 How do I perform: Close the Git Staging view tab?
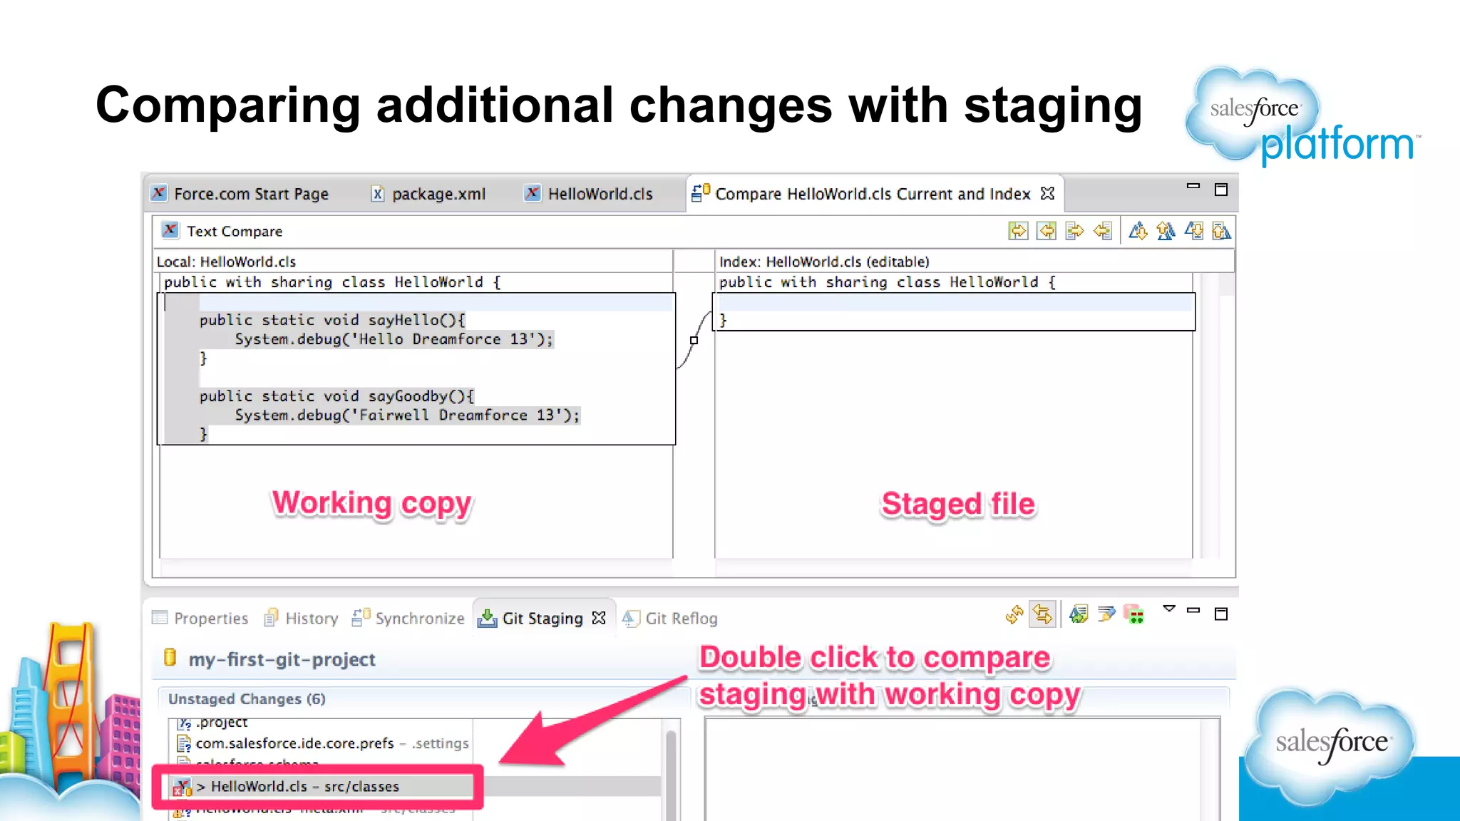[x=599, y=618]
